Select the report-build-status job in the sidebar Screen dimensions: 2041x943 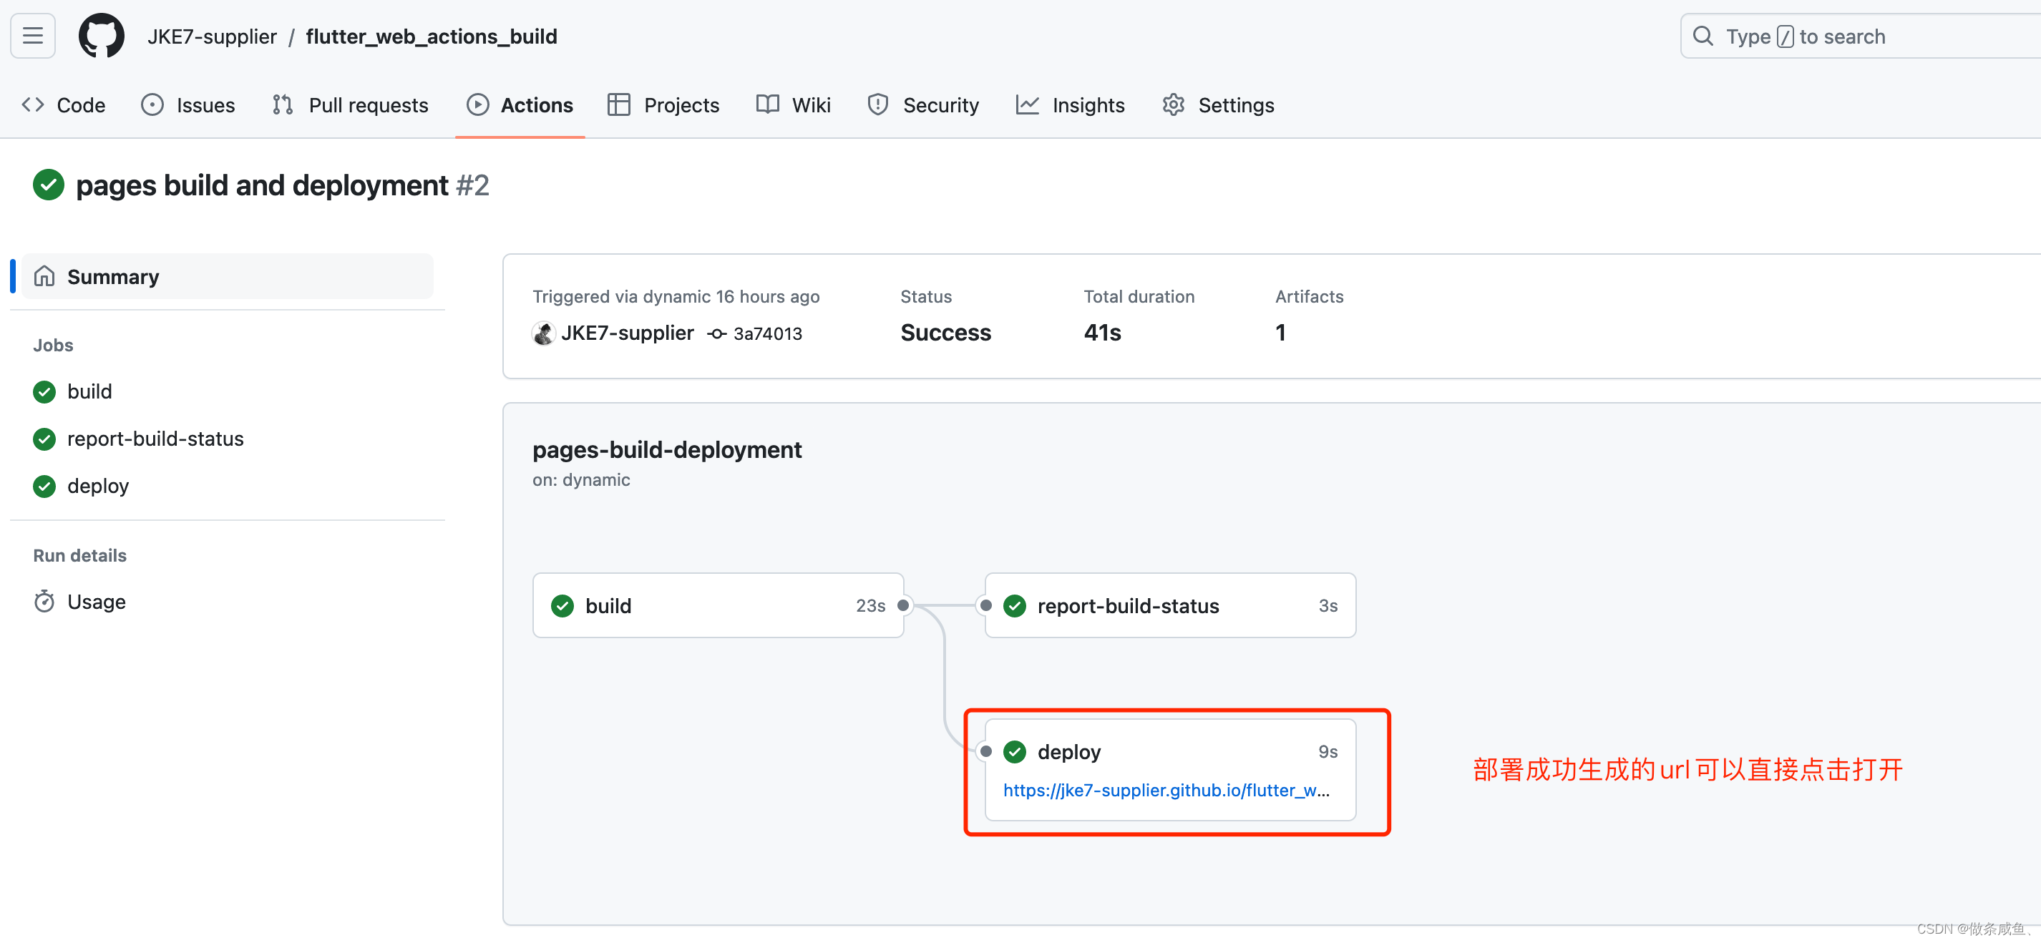click(x=155, y=438)
